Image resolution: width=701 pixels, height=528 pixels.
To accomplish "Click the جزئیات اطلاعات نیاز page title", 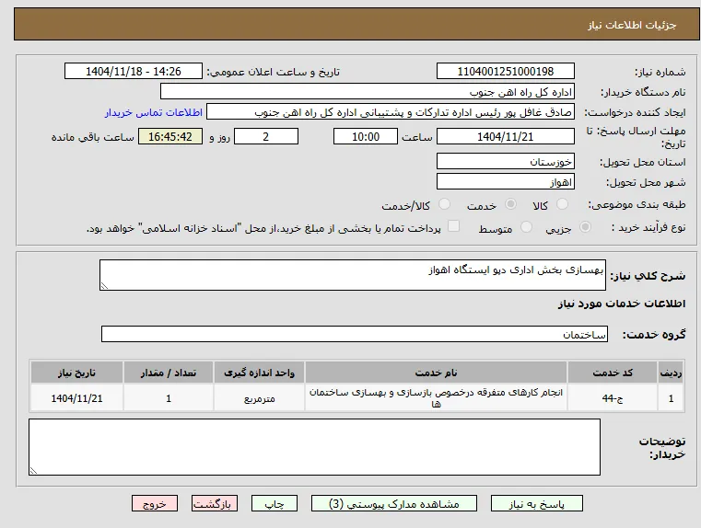I will tap(632, 25).
